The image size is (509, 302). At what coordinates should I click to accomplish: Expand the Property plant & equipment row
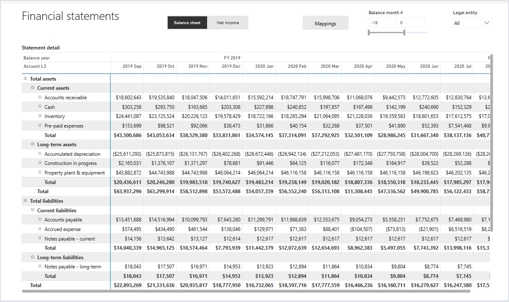click(x=40, y=172)
